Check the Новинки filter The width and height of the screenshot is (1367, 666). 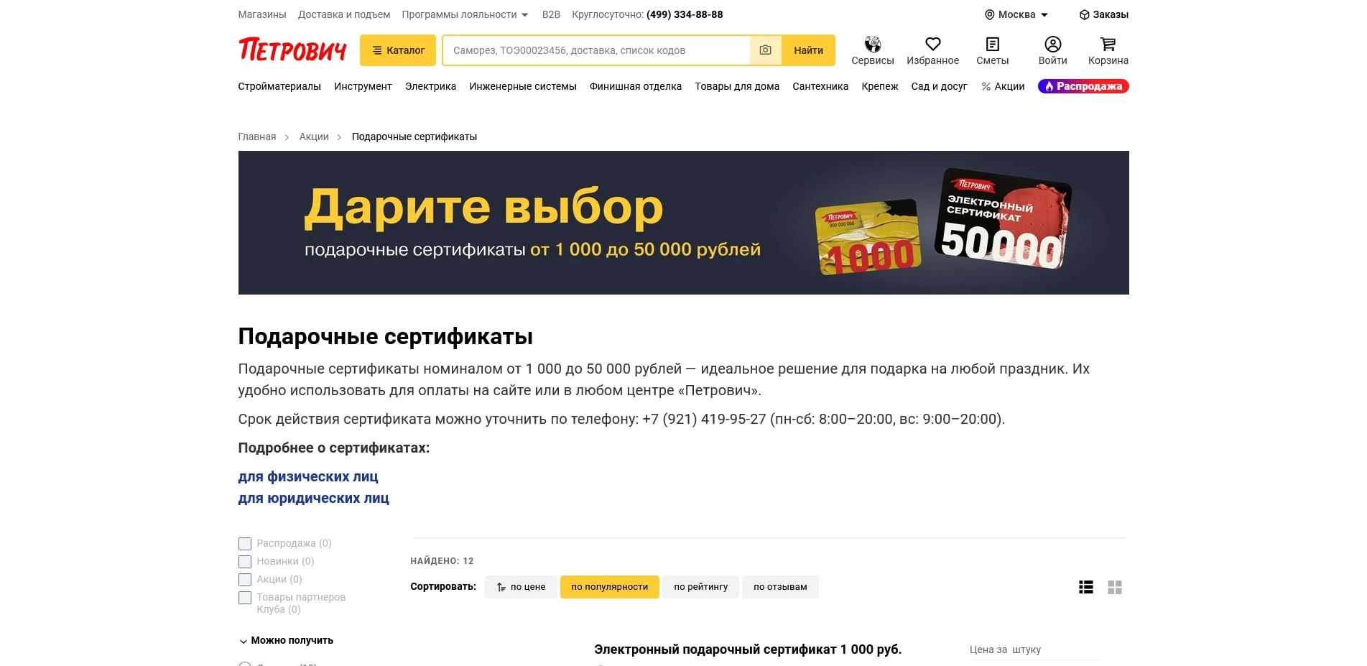(244, 562)
